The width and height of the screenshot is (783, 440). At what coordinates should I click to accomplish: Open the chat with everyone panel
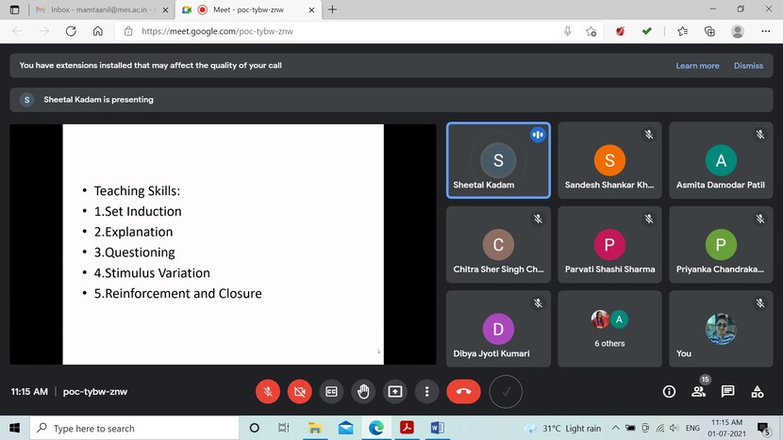[x=728, y=391]
